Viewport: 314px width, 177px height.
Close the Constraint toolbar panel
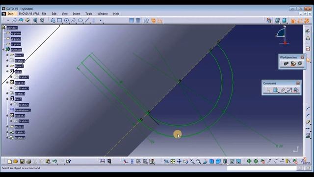tap(298, 83)
